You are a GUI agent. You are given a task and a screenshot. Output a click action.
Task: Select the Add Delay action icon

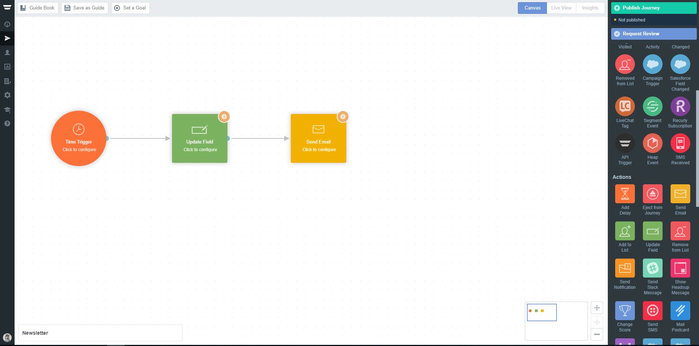(625, 194)
